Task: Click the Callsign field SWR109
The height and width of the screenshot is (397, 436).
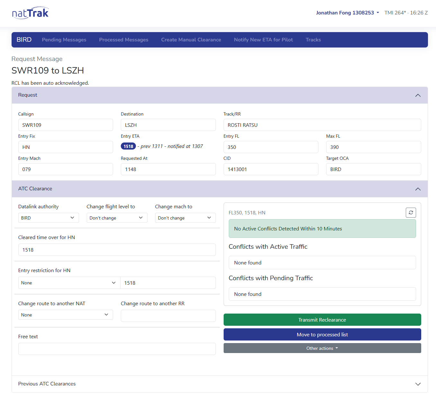Action: [66, 125]
